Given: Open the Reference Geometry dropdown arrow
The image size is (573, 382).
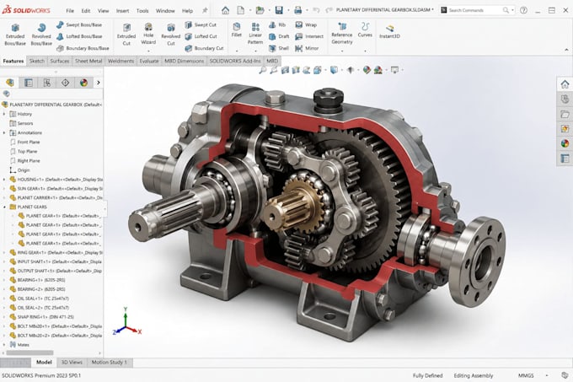Looking at the screenshot, I should coord(342,51).
